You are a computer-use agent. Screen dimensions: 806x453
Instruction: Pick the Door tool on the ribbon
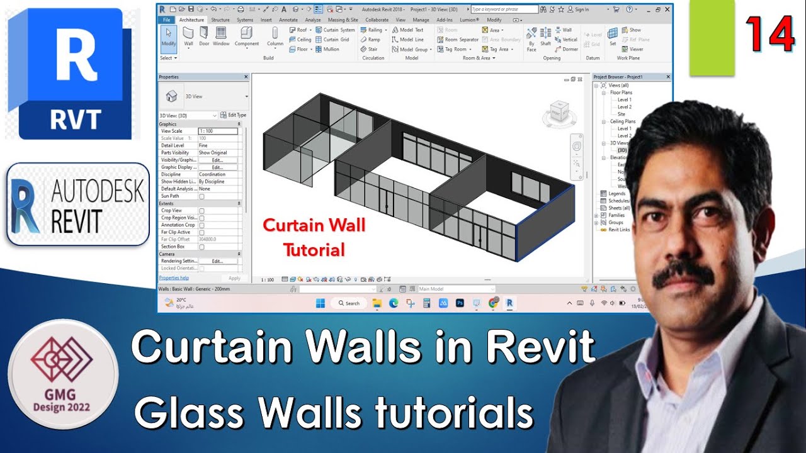[204, 36]
